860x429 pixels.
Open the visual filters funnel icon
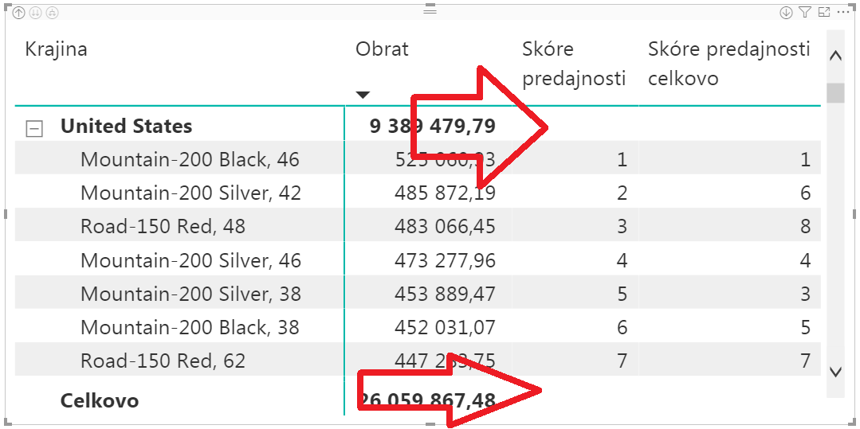click(805, 13)
